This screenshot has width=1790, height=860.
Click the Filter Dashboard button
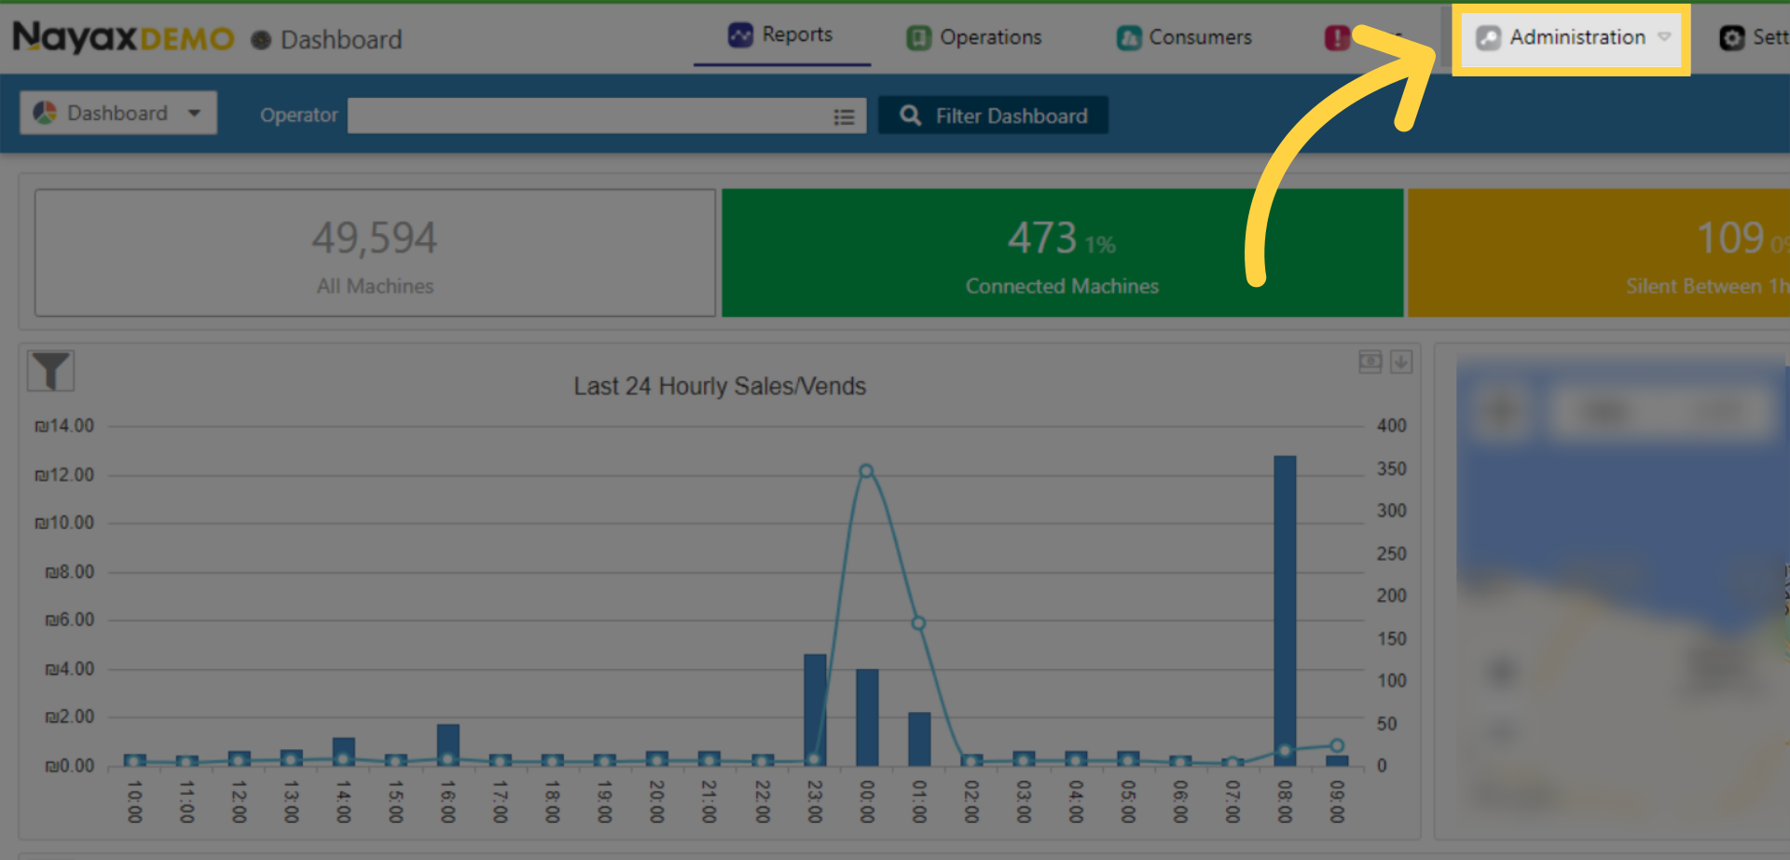click(993, 116)
